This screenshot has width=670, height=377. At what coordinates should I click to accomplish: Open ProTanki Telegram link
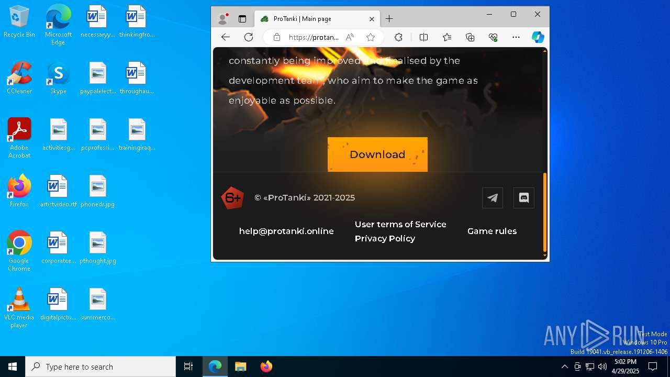pyautogui.click(x=493, y=198)
